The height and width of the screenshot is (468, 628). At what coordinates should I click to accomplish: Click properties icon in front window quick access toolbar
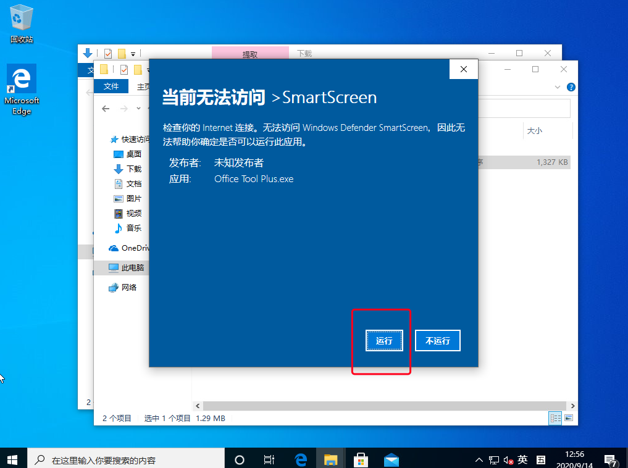coord(124,70)
